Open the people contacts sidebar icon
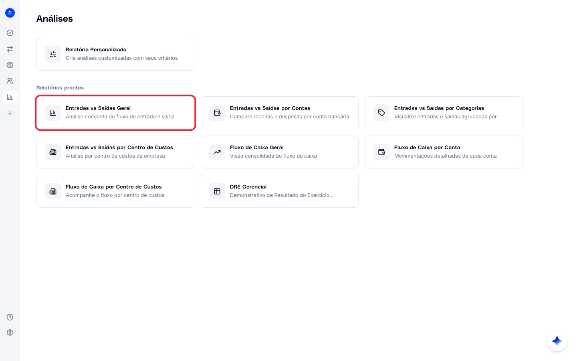 pos(10,81)
